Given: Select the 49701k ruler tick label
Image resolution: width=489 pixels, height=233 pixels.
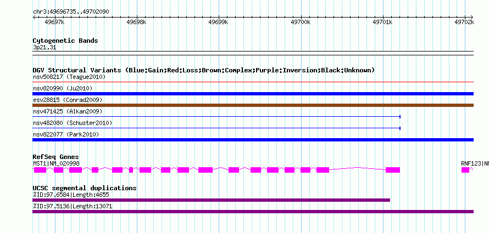Looking at the screenshot, I should tap(382, 22).
